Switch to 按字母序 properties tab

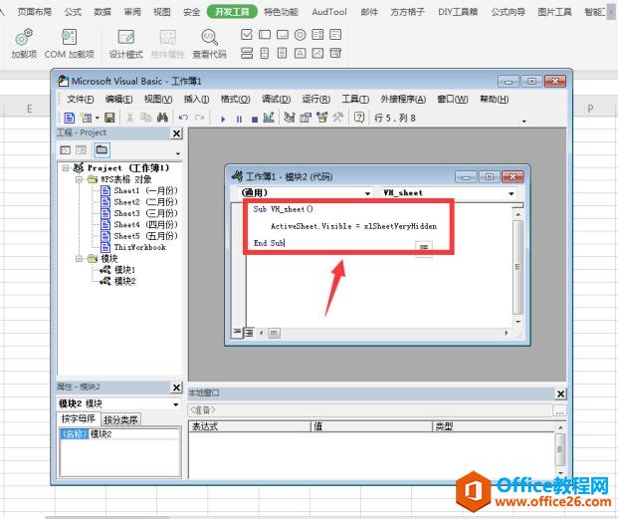[x=78, y=418]
